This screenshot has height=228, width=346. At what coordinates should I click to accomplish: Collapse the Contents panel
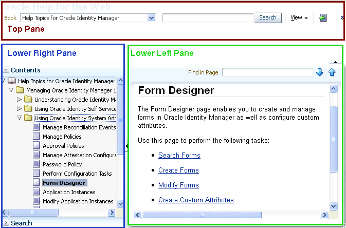pyautogui.click(x=6, y=70)
